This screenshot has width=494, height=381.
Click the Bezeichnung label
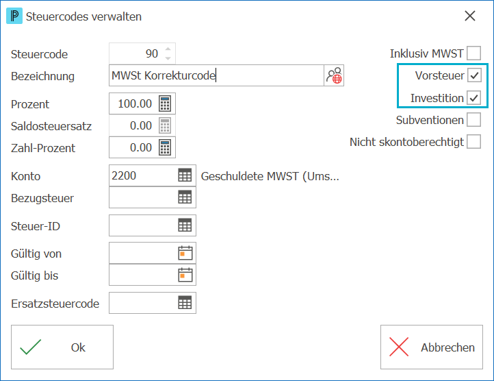42,76
